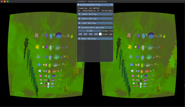Click the second 255 green value field
Viewport: 185px width, 107px height.
point(85,34)
